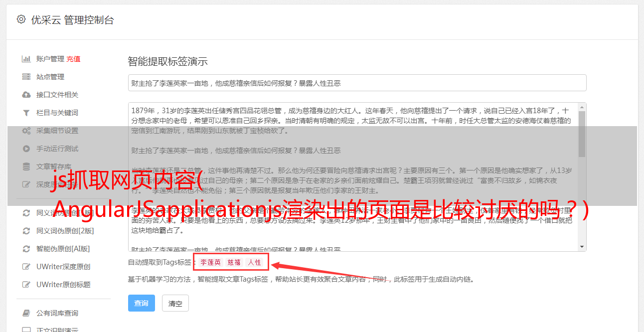
Task: Click the filter funnel icon for 栏目与关键词
Action: 26,113
